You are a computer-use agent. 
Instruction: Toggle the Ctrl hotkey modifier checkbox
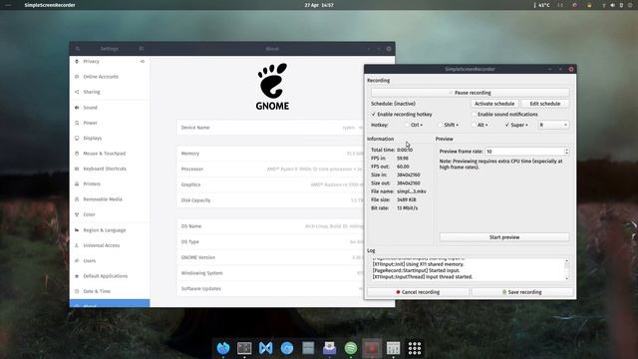pyautogui.click(x=407, y=125)
